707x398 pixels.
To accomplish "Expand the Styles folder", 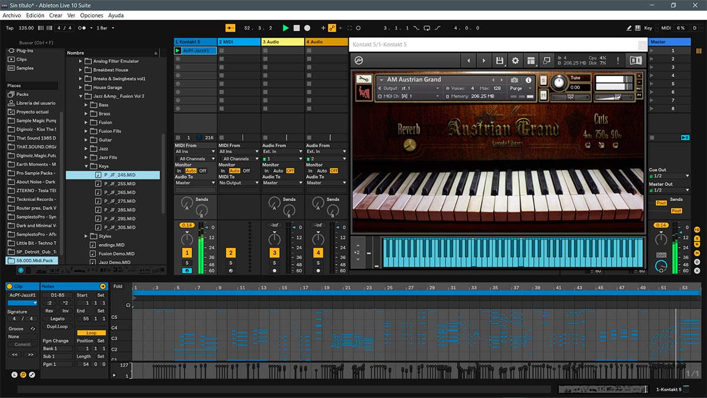I will (x=87, y=236).
